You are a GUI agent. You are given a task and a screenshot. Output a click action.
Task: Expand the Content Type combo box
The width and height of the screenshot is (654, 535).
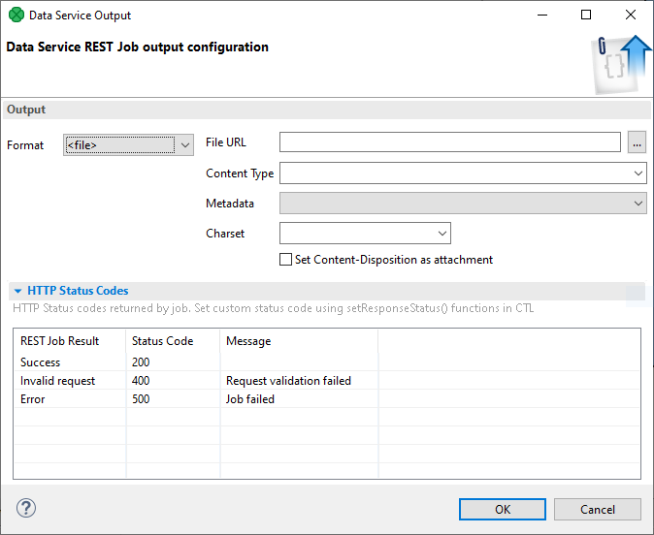point(638,173)
